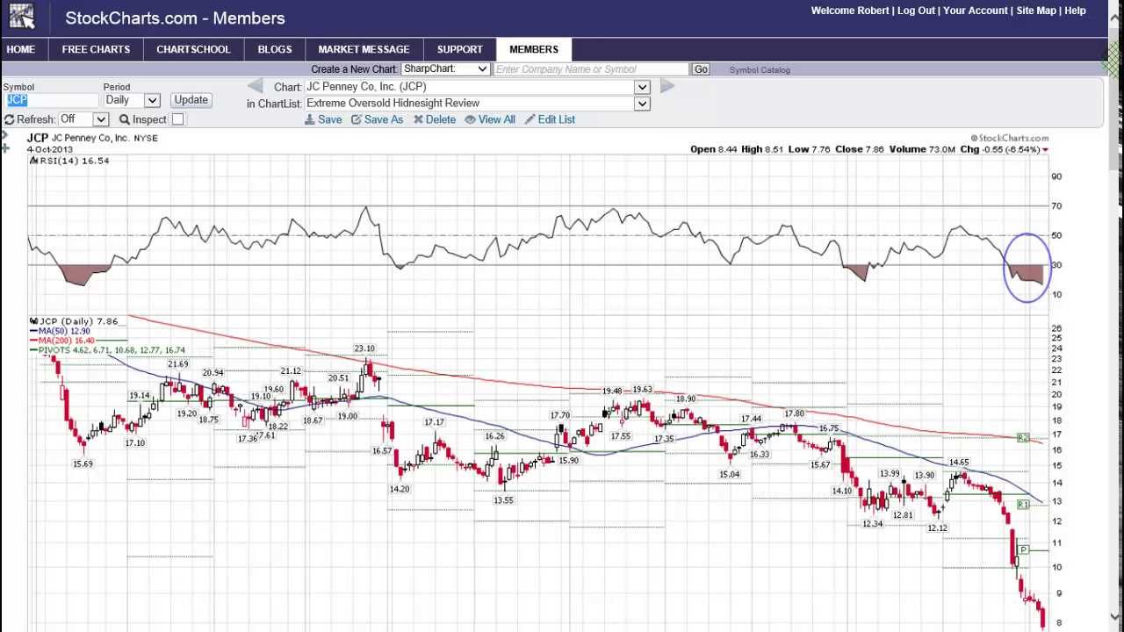Go to the CHARTSCHOOL tab
The width and height of the screenshot is (1124, 632).
193,49
